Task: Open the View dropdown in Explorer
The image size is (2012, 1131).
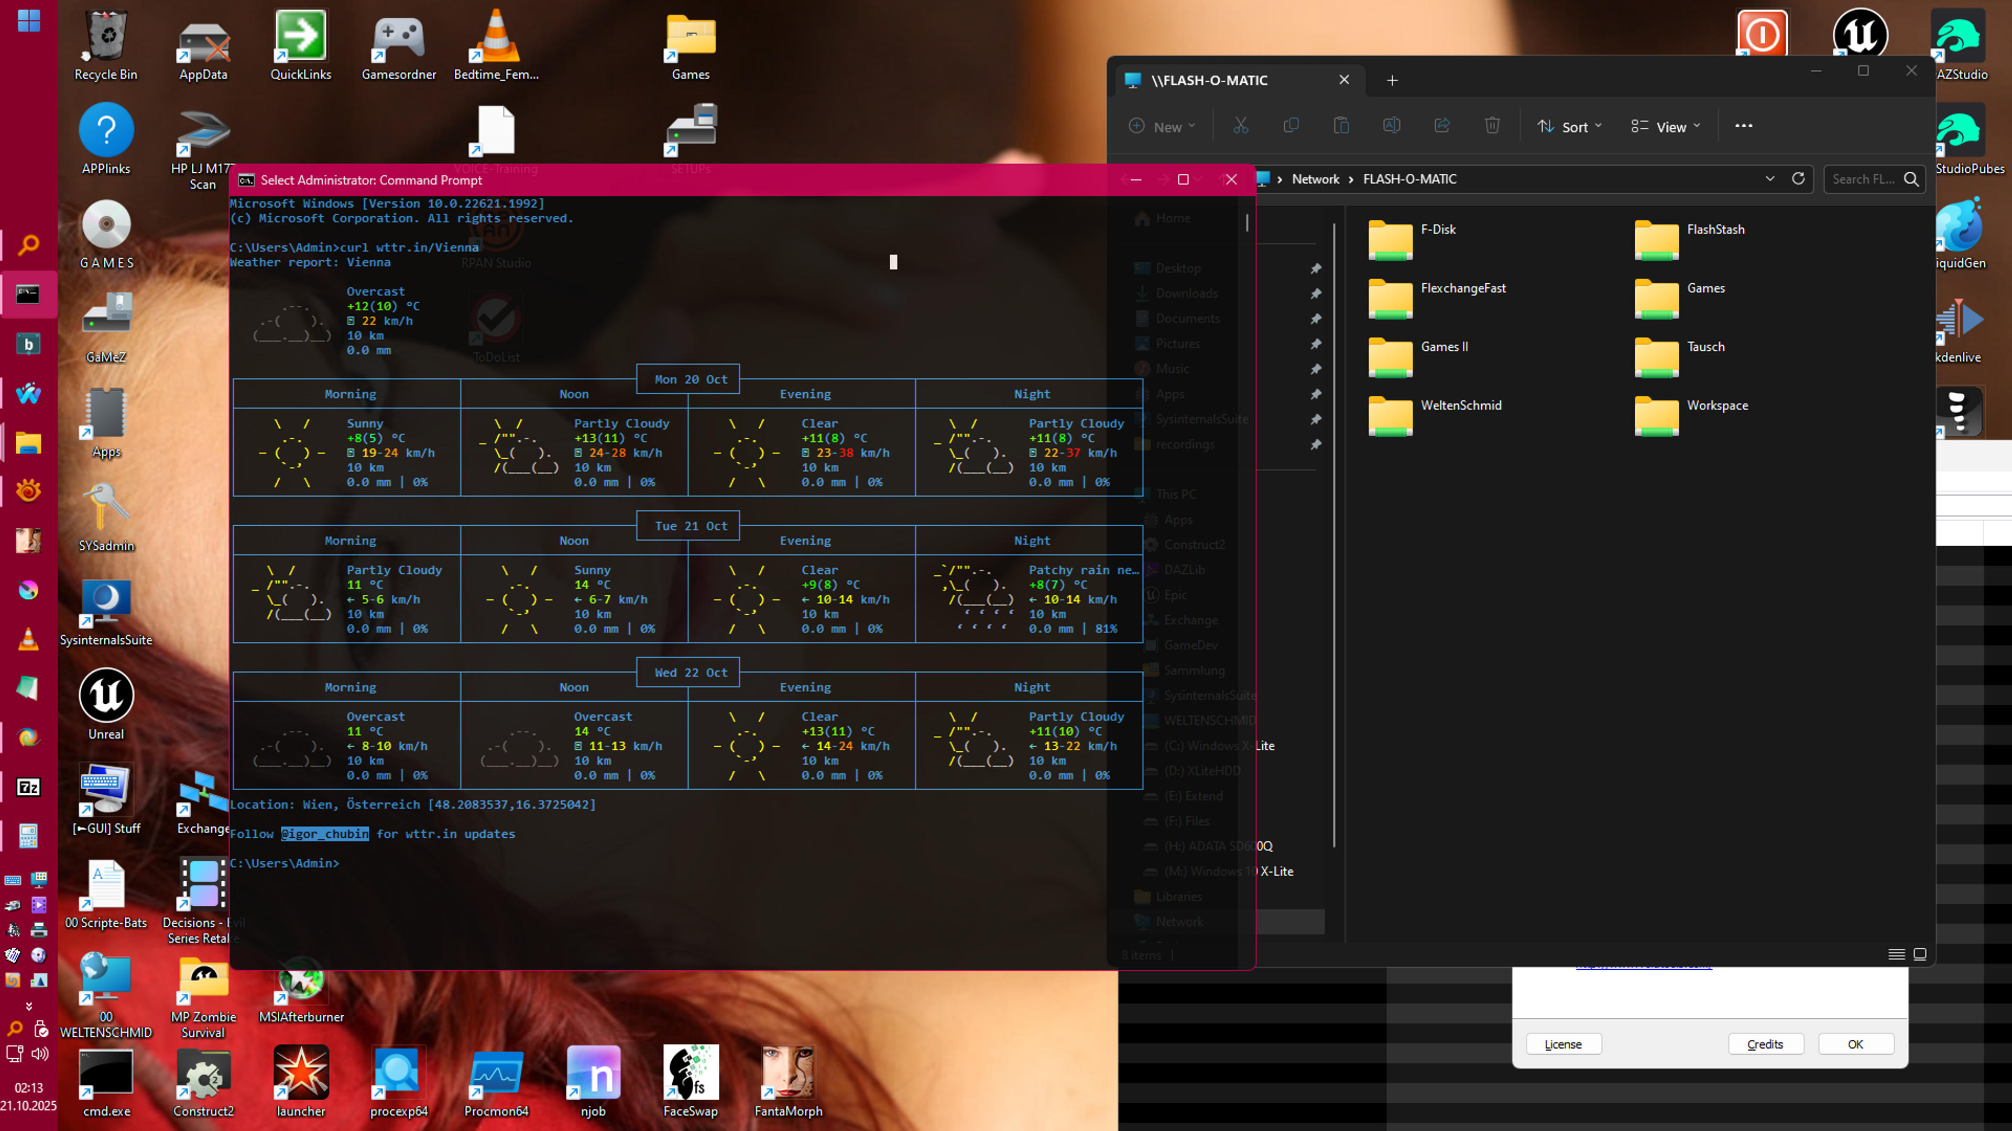Action: pyautogui.click(x=1665, y=126)
